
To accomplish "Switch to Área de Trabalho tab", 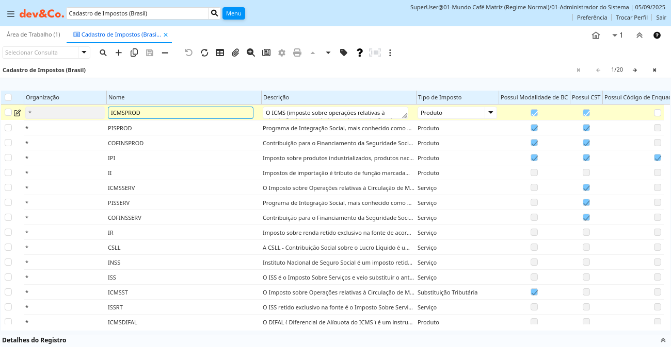I will pyautogui.click(x=33, y=34).
